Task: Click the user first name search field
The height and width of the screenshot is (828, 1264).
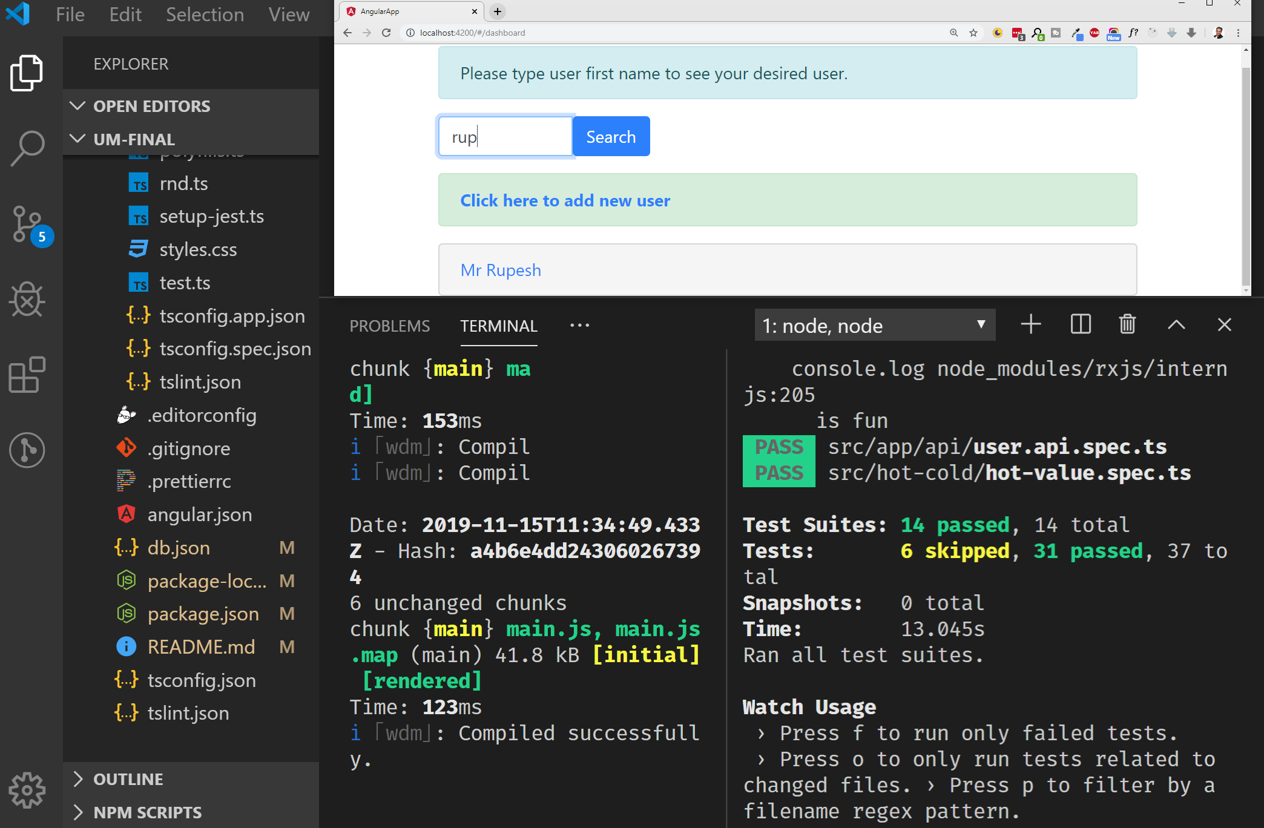Action: 505,137
